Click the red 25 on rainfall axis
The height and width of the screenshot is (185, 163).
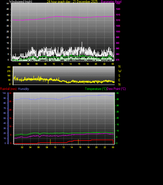10,102
